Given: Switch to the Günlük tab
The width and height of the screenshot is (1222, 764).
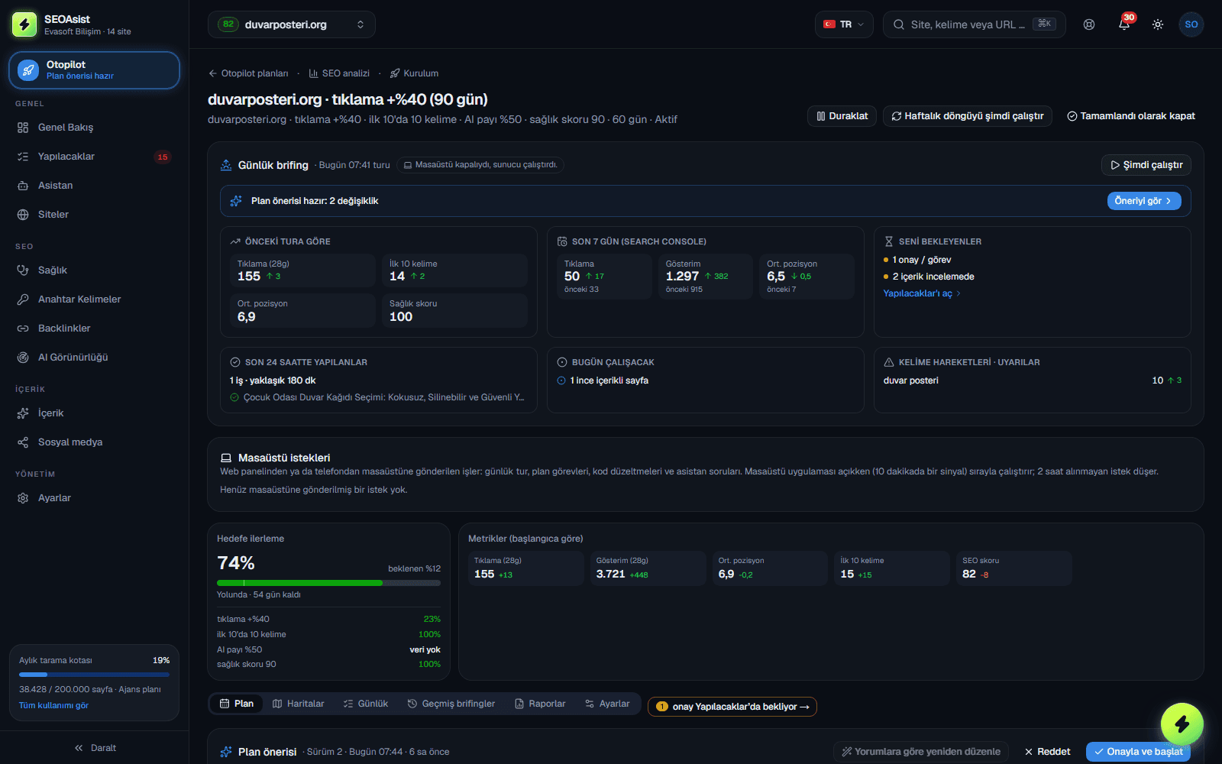Looking at the screenshot, I should pos(366,704).
